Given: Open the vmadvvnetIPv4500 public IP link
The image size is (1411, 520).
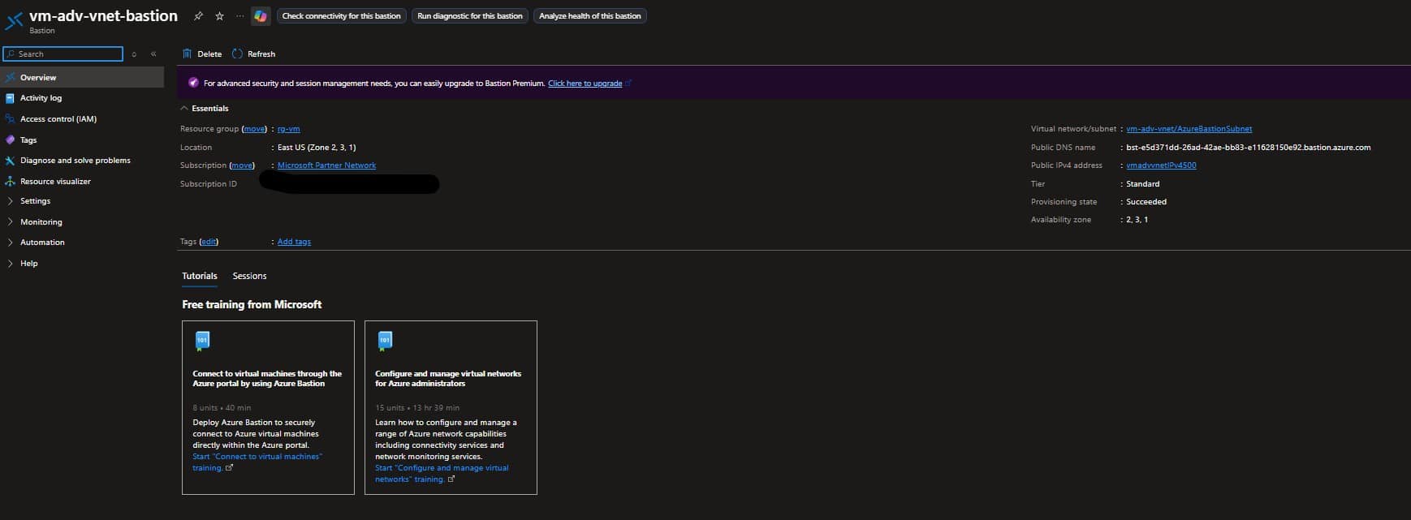Looking at the screenshot, I should tap(1161, 165).
